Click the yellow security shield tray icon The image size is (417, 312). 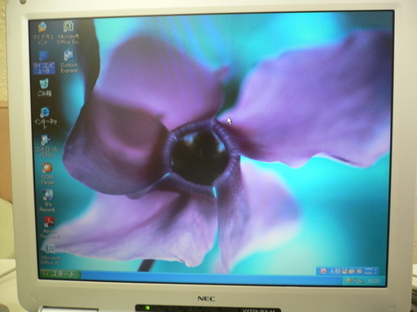coord(349,281)
